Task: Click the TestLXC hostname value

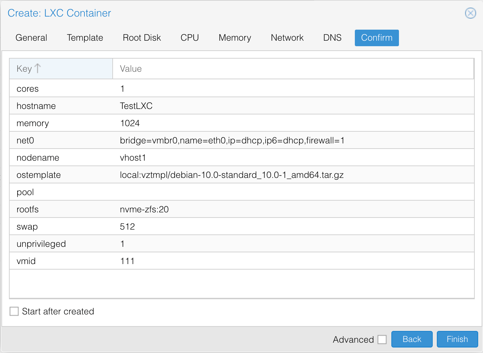Action: coord(136,106)
